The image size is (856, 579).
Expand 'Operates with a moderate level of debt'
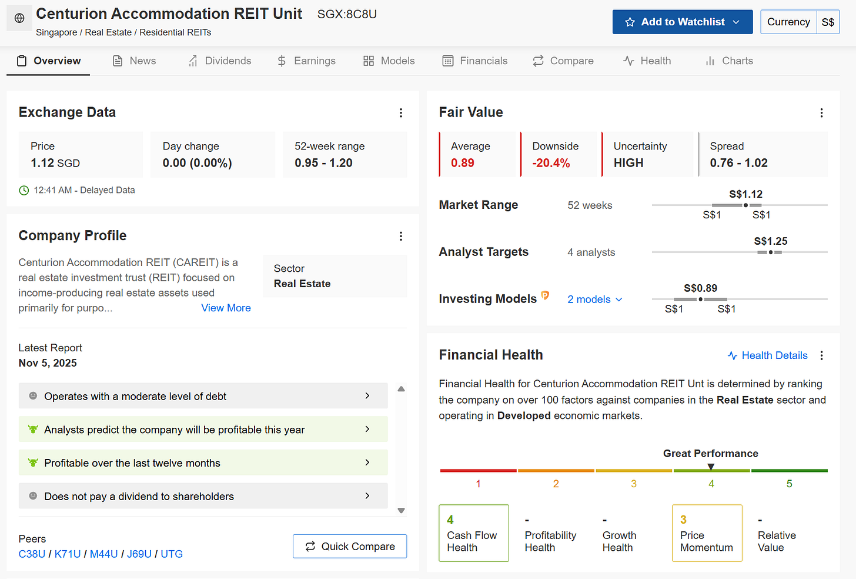click(x=203, y=396)
